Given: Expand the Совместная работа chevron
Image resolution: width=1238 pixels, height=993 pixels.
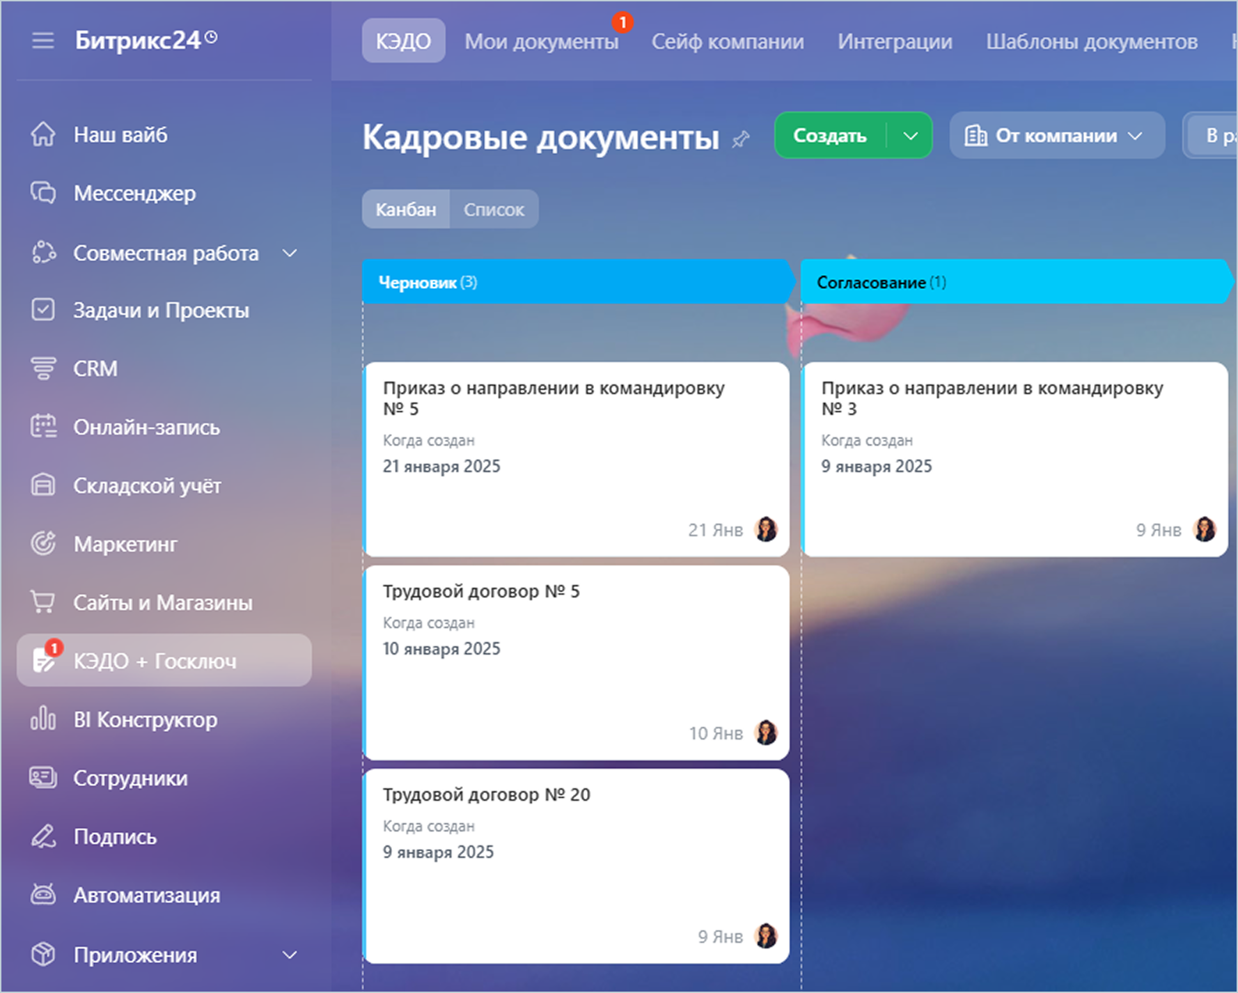Looking at the screenshot, I should coord(290,253).
